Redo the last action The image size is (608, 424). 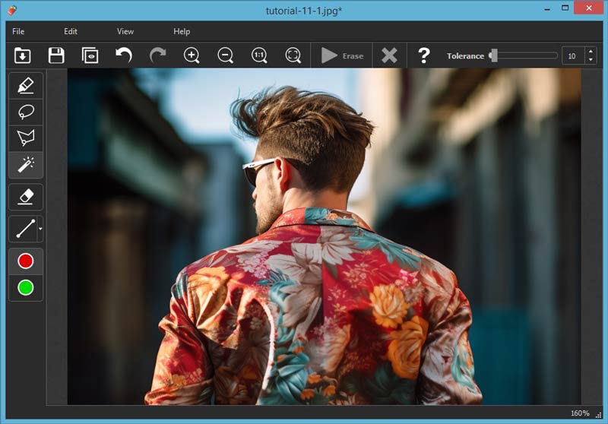coord(158,55)
